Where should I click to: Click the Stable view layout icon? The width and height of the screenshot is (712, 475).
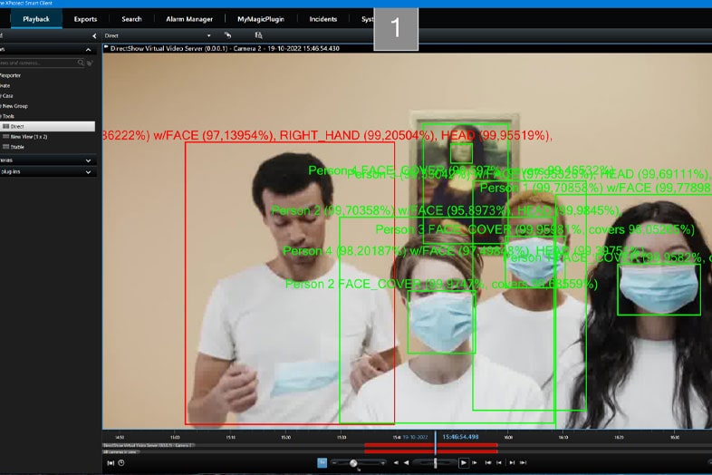[x=6, y=147]
